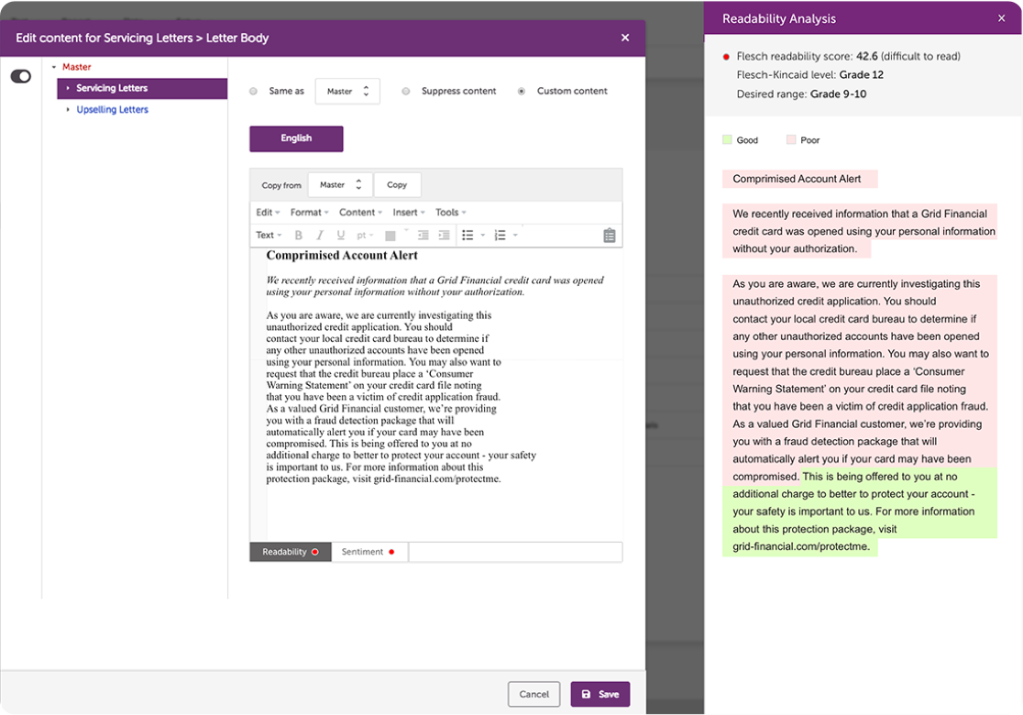
Task: Save the letter body content
Action: (599, 695)
